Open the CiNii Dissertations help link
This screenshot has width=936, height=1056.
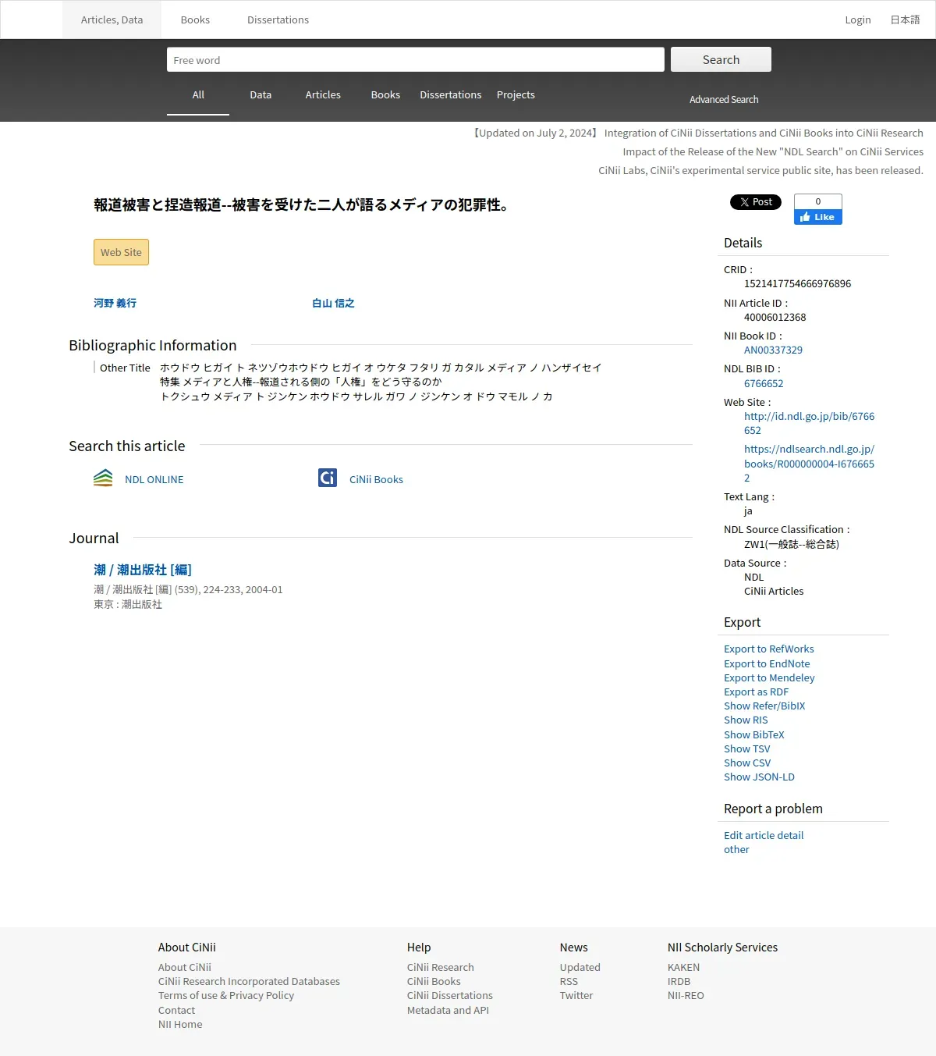[x=450, y=995]
